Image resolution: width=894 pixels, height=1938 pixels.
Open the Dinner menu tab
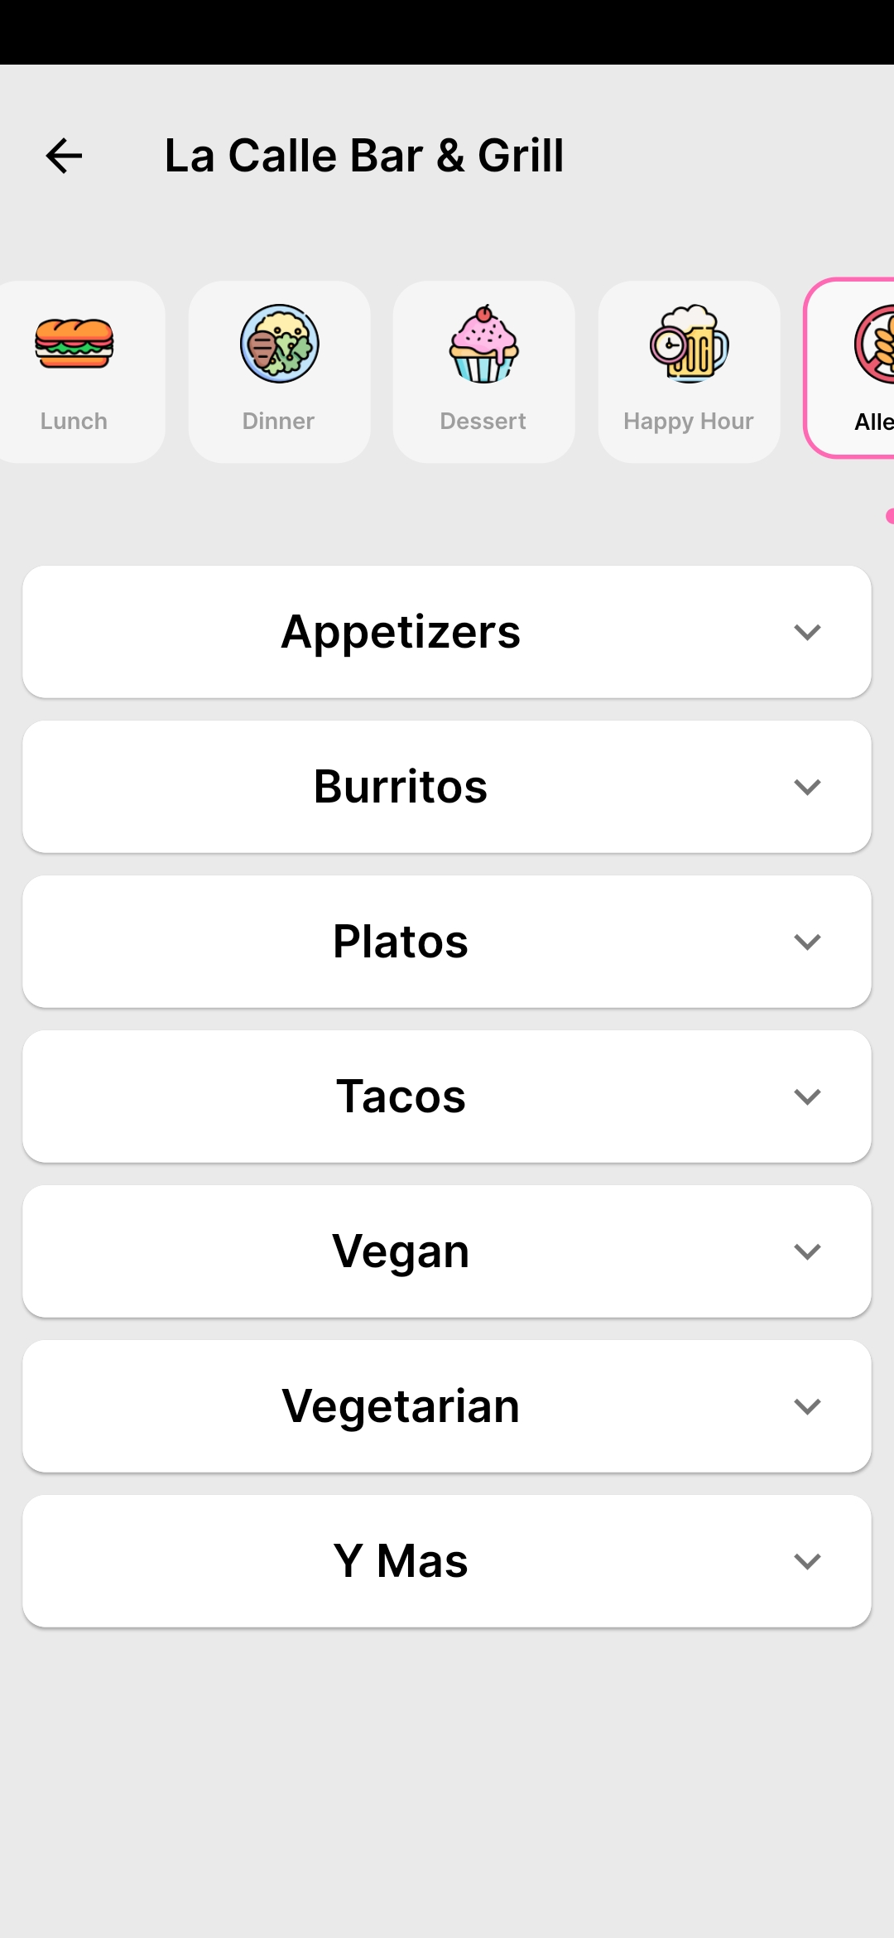278,421
